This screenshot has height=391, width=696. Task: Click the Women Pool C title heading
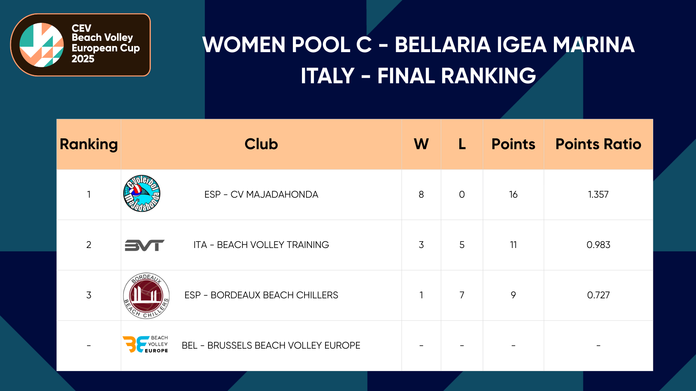(x=418, y=45)
